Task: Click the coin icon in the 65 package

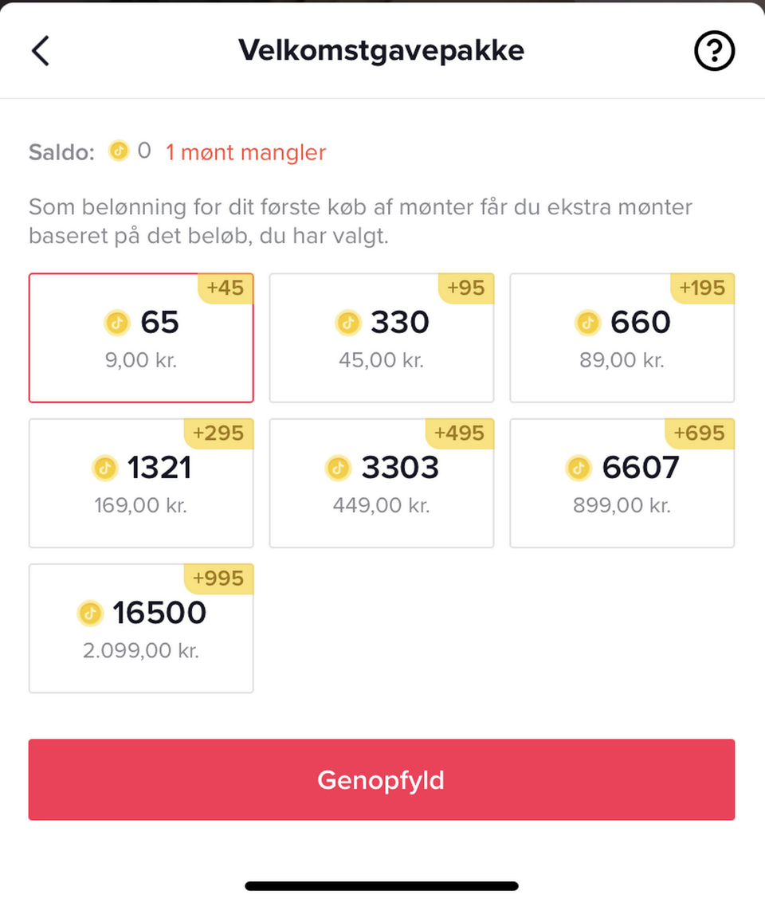Action: [117, 323]
